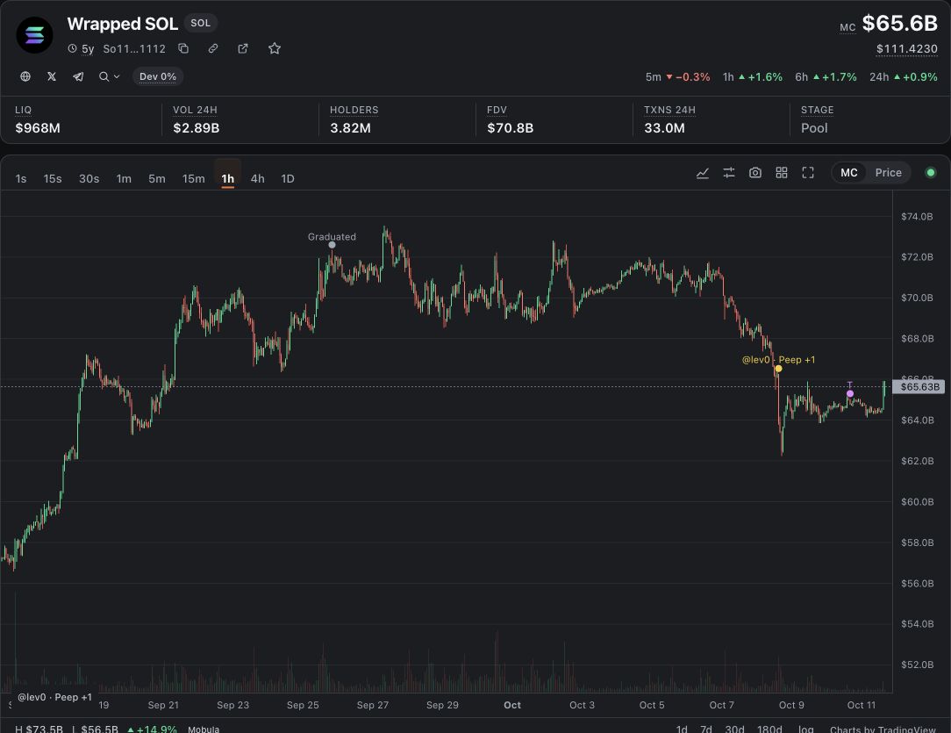Viewport: 951px width, 733px height.
Task: Click the purple marker dot near Oct 11
Action: (850, 394)
